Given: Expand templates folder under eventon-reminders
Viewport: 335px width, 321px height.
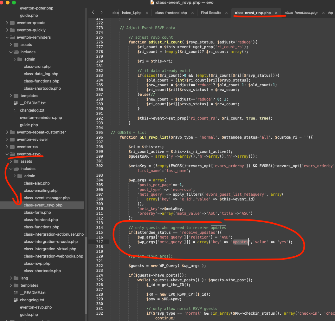Looking at the screenshot, I should (x=11, y=96).
